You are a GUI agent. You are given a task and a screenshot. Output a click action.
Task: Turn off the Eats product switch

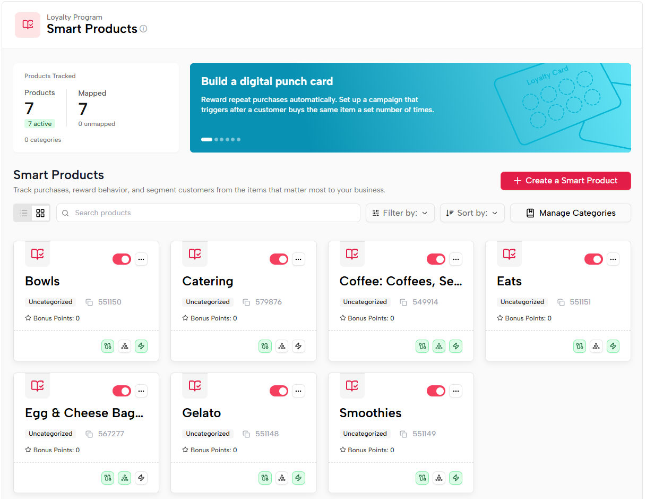[593, 259]
